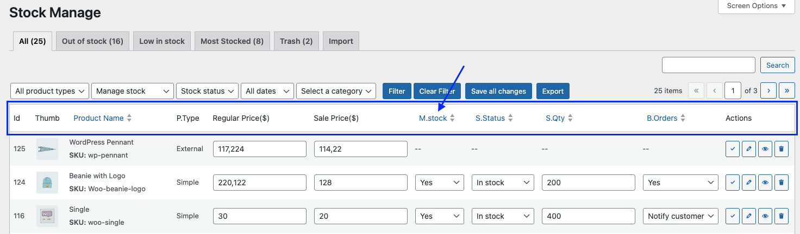
Task: Edit the Beanie with Logo product
Action: (748, 183)
